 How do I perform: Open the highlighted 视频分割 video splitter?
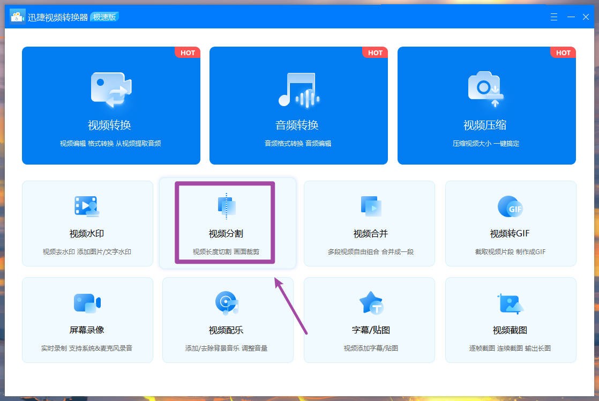(x=227, y=224)
